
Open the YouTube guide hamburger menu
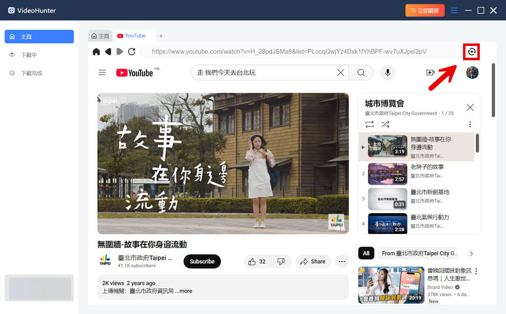tap(102, 72)
